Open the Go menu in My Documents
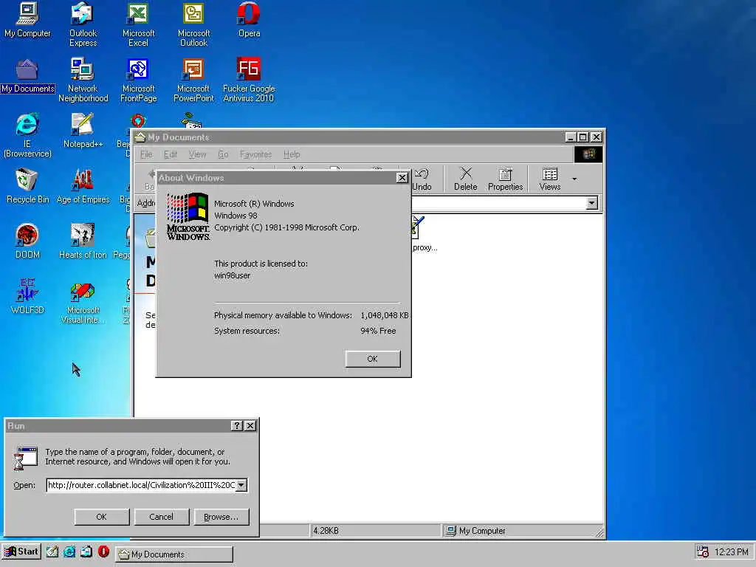The height and width of the screenshot is (567, 756). (x=223, y=154)
